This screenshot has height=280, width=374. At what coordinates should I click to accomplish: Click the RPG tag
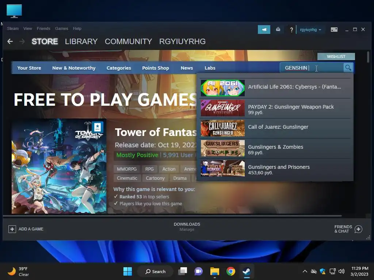pyautogui.click(x=149, y=169)
